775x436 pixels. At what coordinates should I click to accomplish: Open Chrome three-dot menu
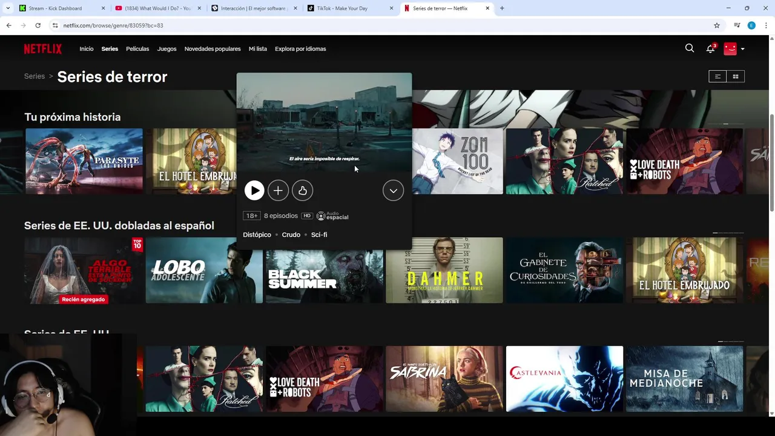coord(766,25)
